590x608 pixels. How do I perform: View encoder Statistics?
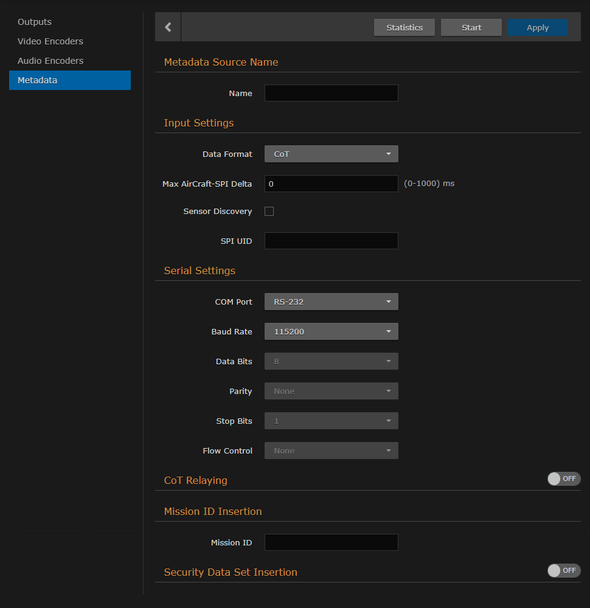coord(404,27)
